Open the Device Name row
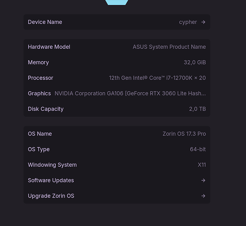This screenshot has height=226, width=246. pyautogui.click(x=117, y=22)
